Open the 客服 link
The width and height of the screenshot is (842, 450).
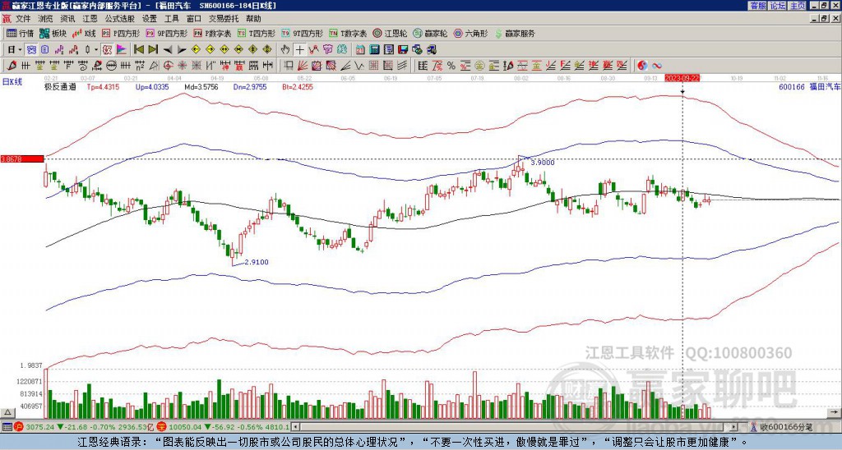757,6
